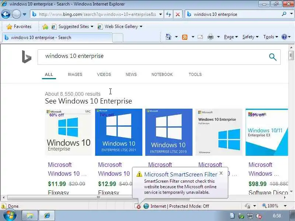The image size is (295, 221).
Task: Click the toolbar search magnifier icon
Action: tap(284, 14)
